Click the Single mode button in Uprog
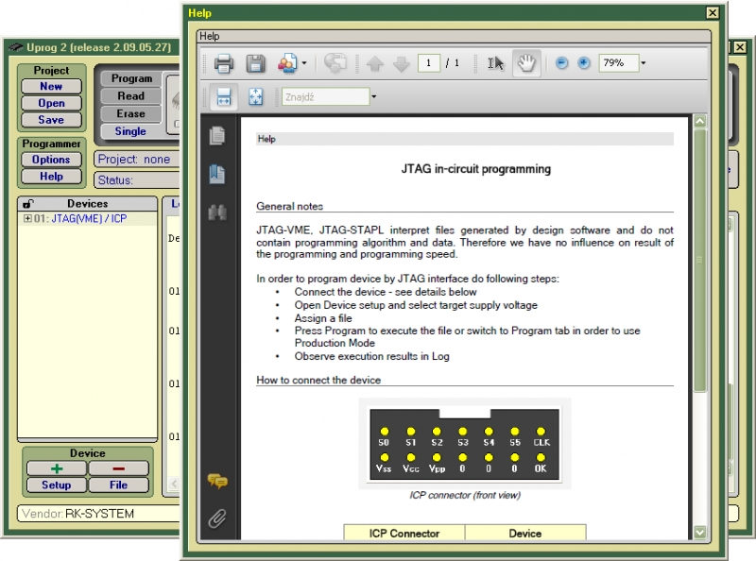The height and width of the screenshot is (561, 756). point(131,131)
